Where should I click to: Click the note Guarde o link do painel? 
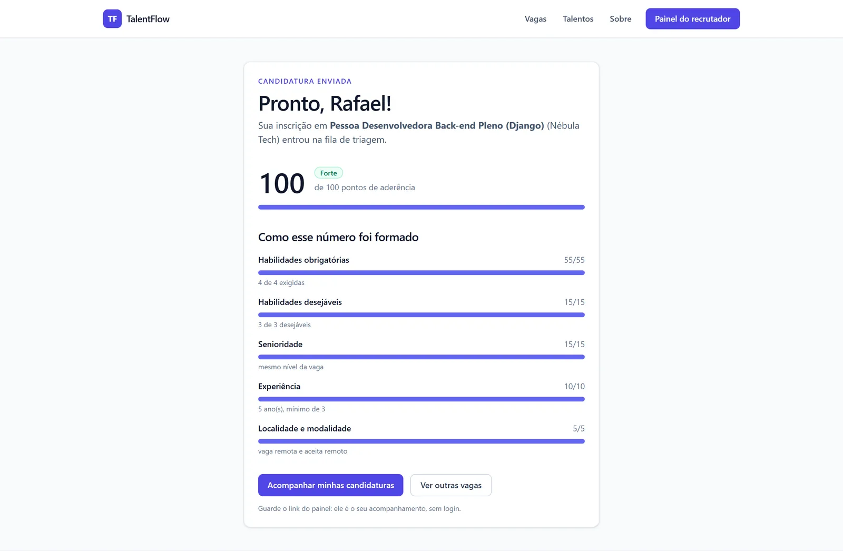point(359,508)
